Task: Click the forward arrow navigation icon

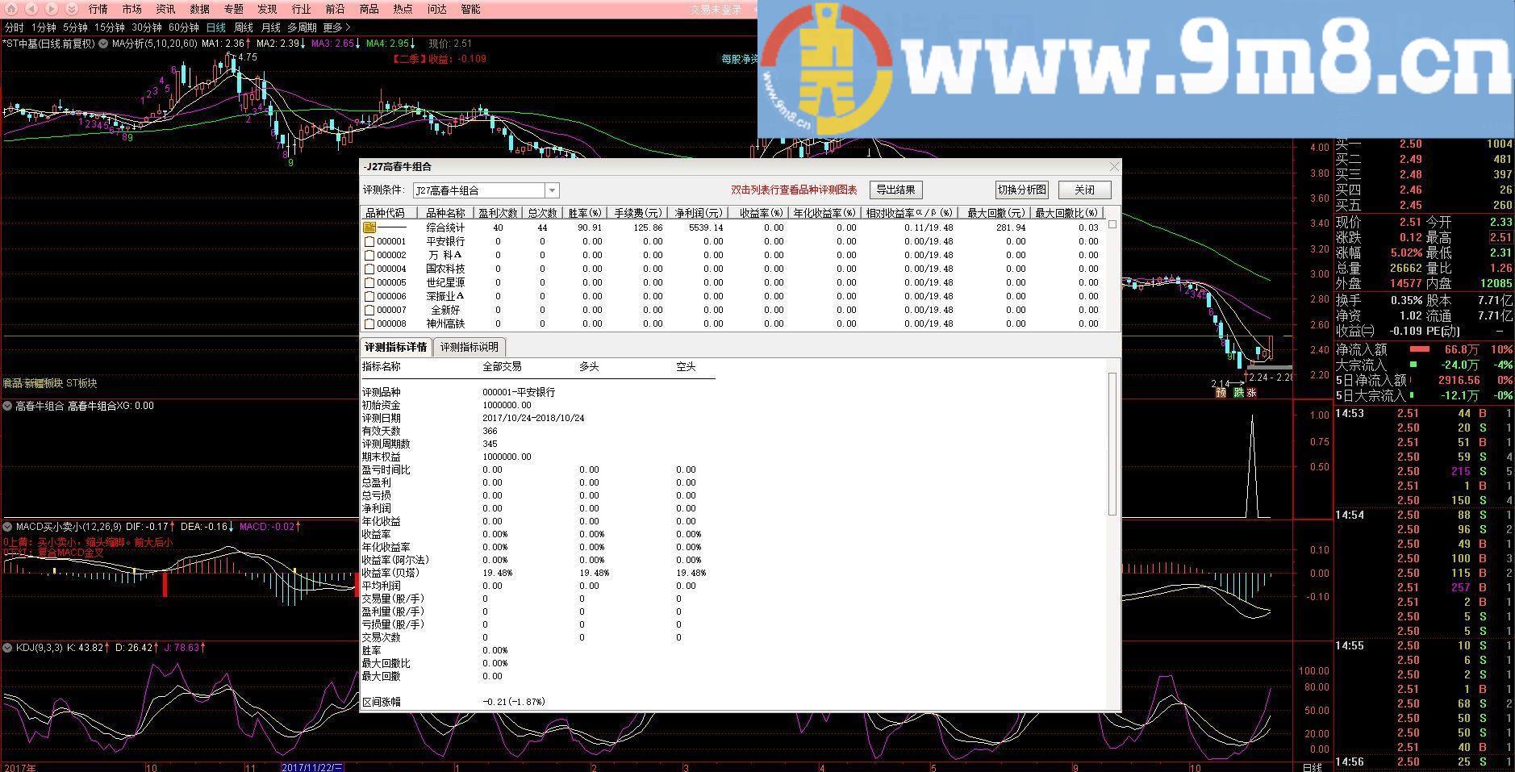Action: point(52,9)
